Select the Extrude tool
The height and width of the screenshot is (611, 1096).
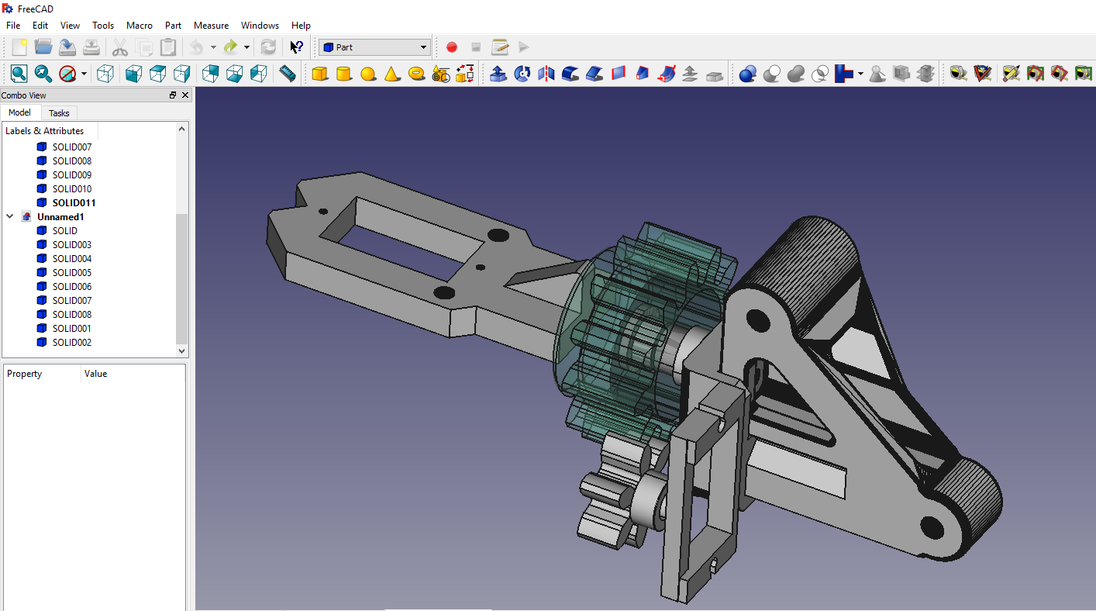pyautogui.click(x=498, y=74)
